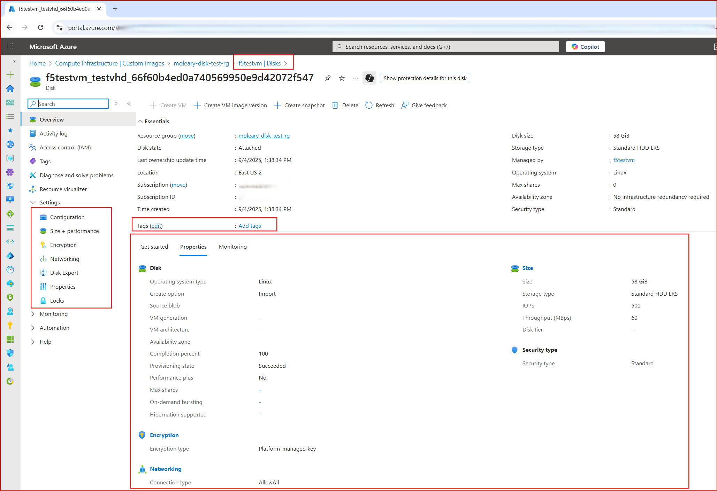Image resolution: width=717 pixels, height=491 pixels.
Task: Open the Encryption section heading link
Action: click(x=164, y=435)
